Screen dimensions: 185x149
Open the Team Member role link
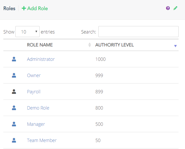[42, 140]
